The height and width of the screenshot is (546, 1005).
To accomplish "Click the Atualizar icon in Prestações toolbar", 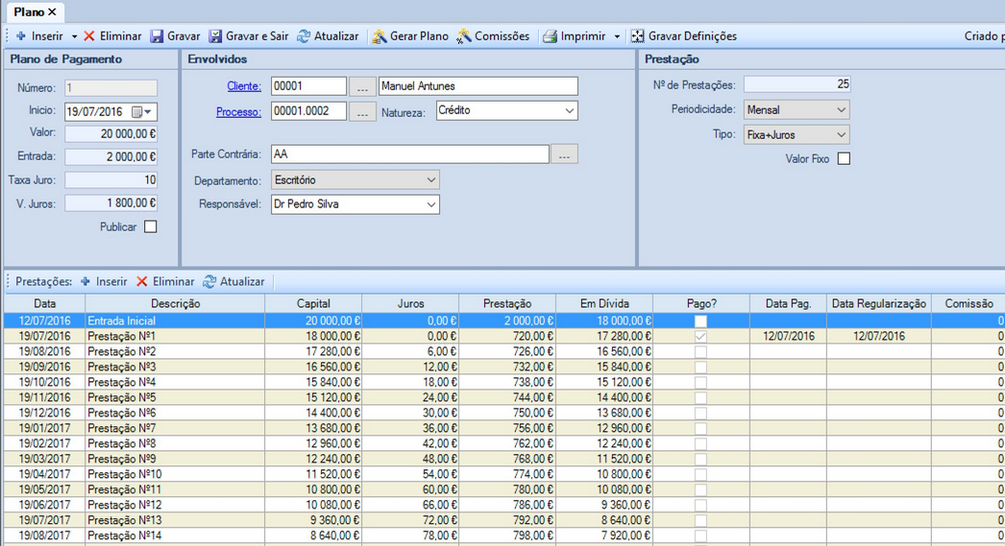I will pos(209,282).
